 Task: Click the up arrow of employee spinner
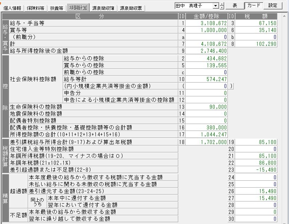222,4
